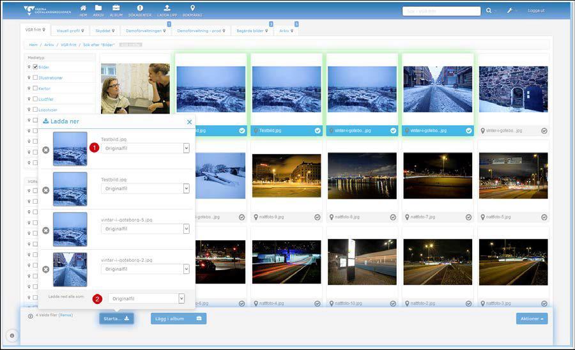Remove vinter-i-goteborg-2.jpg from download list

(x=45, y=270)
